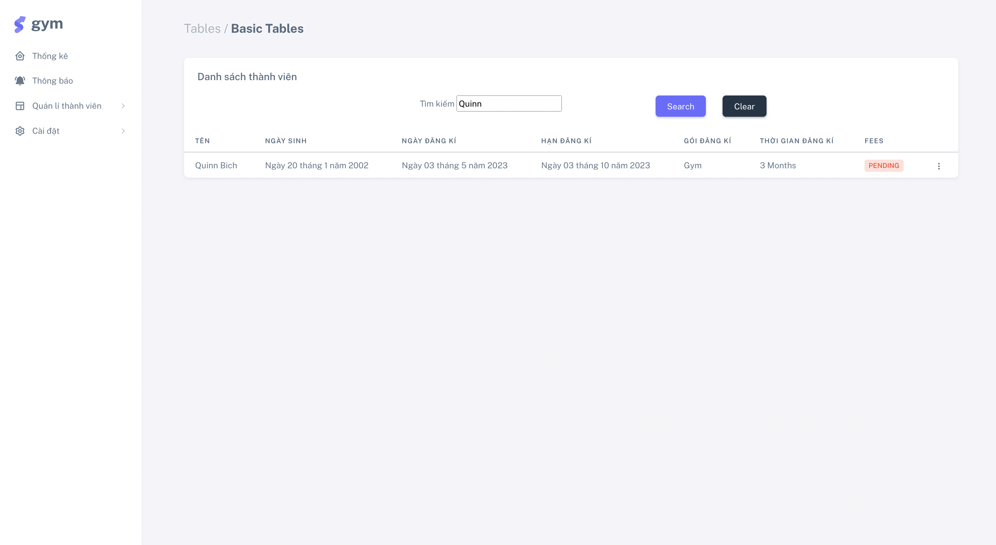This screenshot has height=545, width=996.
Task: Click inside the Tìm kiếm search field
Action: 509,103
